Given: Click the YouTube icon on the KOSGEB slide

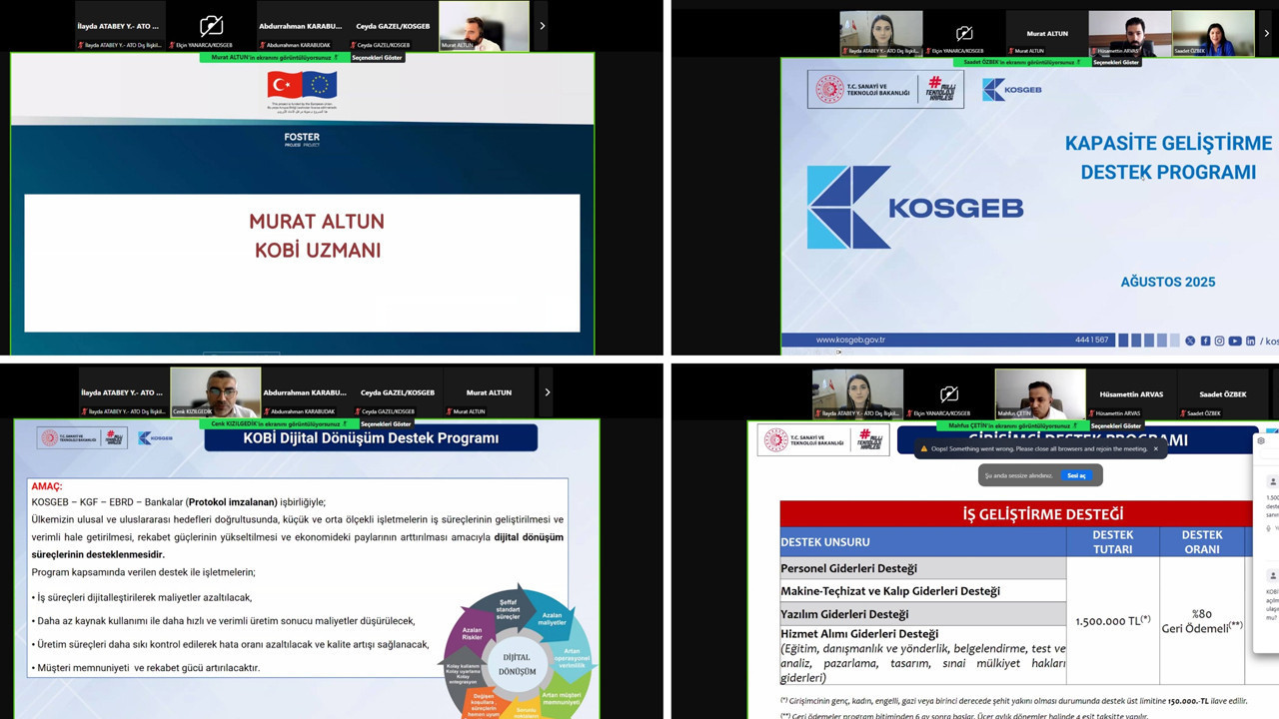Looking at the screenshot, I should [x=1235, y=341].
